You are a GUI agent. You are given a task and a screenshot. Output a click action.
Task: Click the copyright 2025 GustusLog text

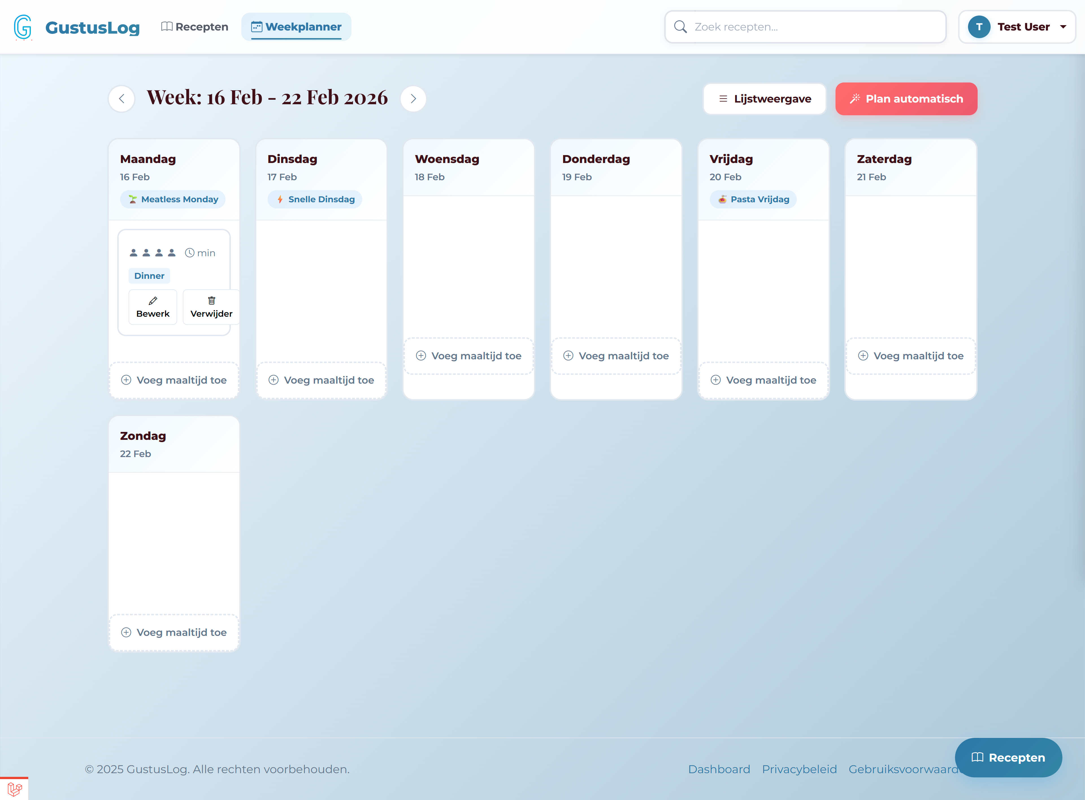(217, 769)
